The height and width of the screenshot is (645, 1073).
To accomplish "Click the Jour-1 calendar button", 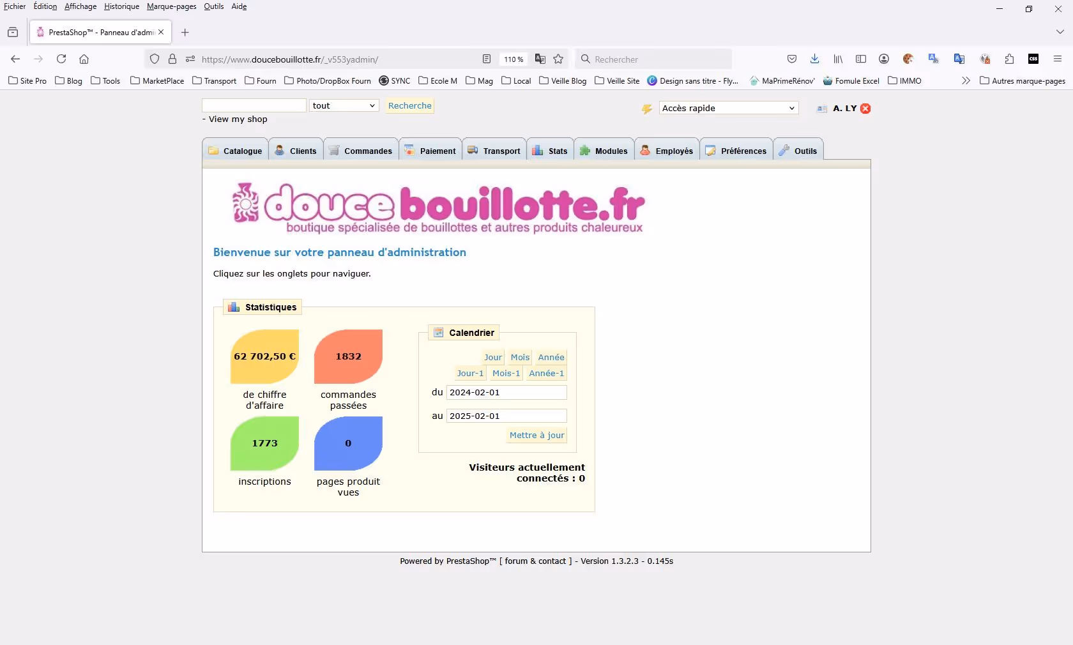I will tap(470, 373).
